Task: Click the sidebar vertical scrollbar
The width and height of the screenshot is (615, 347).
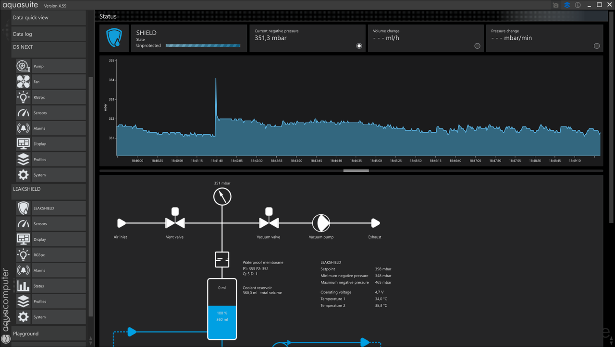Action: (x=91, y=197)
